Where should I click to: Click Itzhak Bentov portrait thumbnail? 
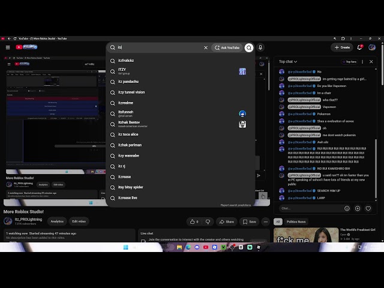[x=242, y=124]
